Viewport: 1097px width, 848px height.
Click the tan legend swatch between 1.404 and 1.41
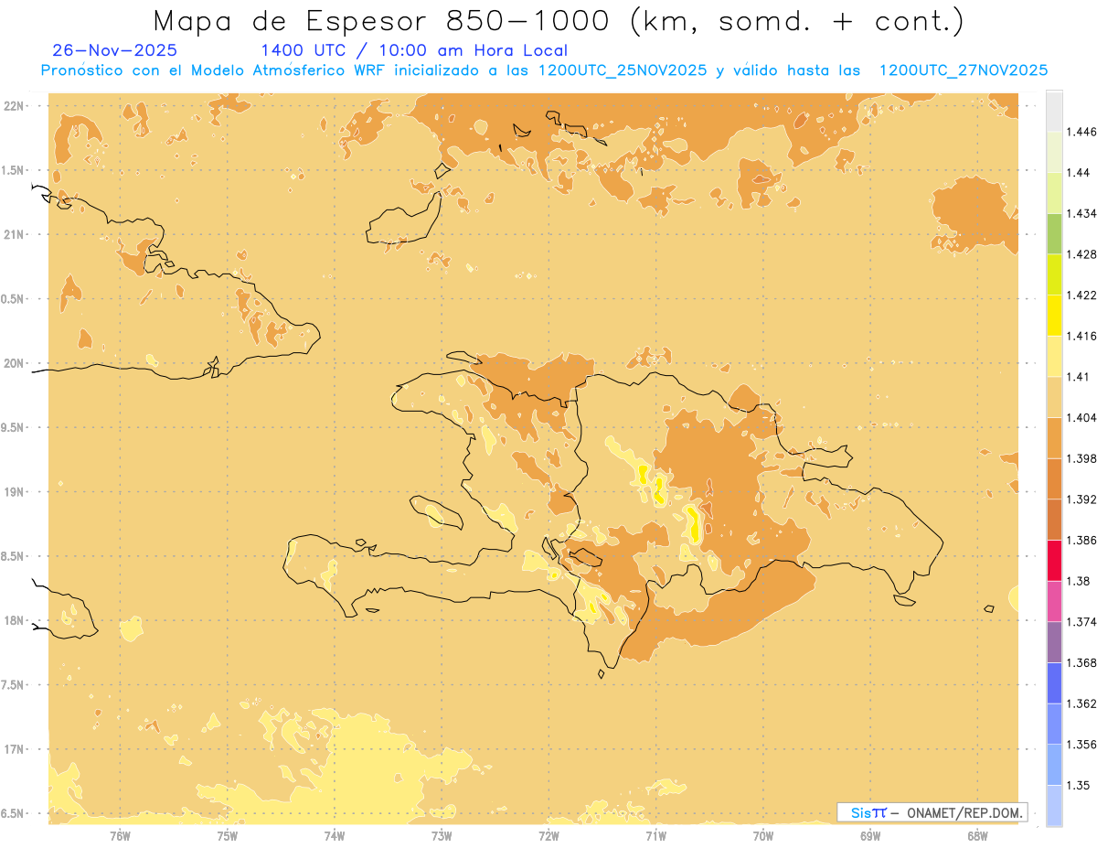[x=1054, y=397]
